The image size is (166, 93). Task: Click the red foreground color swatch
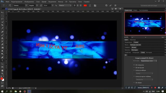(2, 79)
